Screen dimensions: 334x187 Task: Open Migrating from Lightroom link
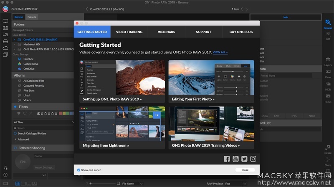click(x=106, y=145)
